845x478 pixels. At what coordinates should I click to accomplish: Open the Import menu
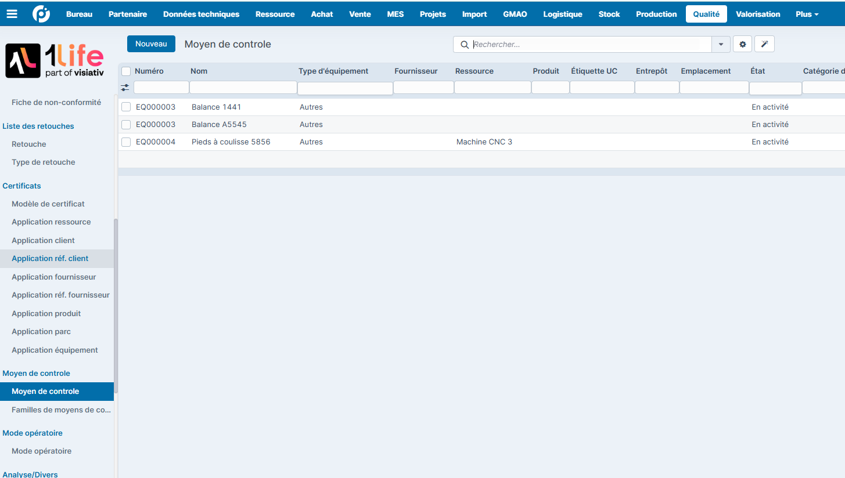pyautogui.click(x=474, y=14)
